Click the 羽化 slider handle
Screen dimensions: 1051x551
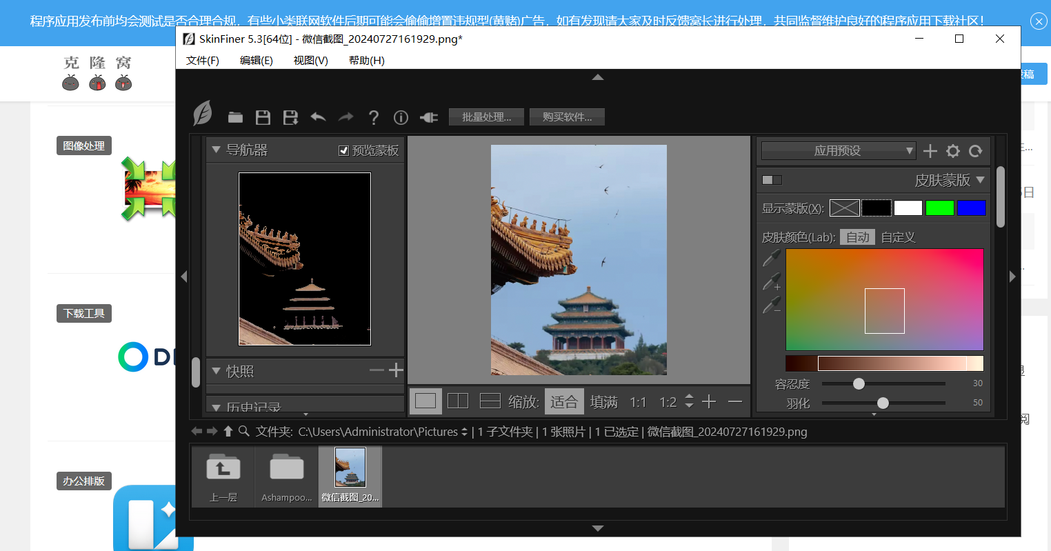883,403
